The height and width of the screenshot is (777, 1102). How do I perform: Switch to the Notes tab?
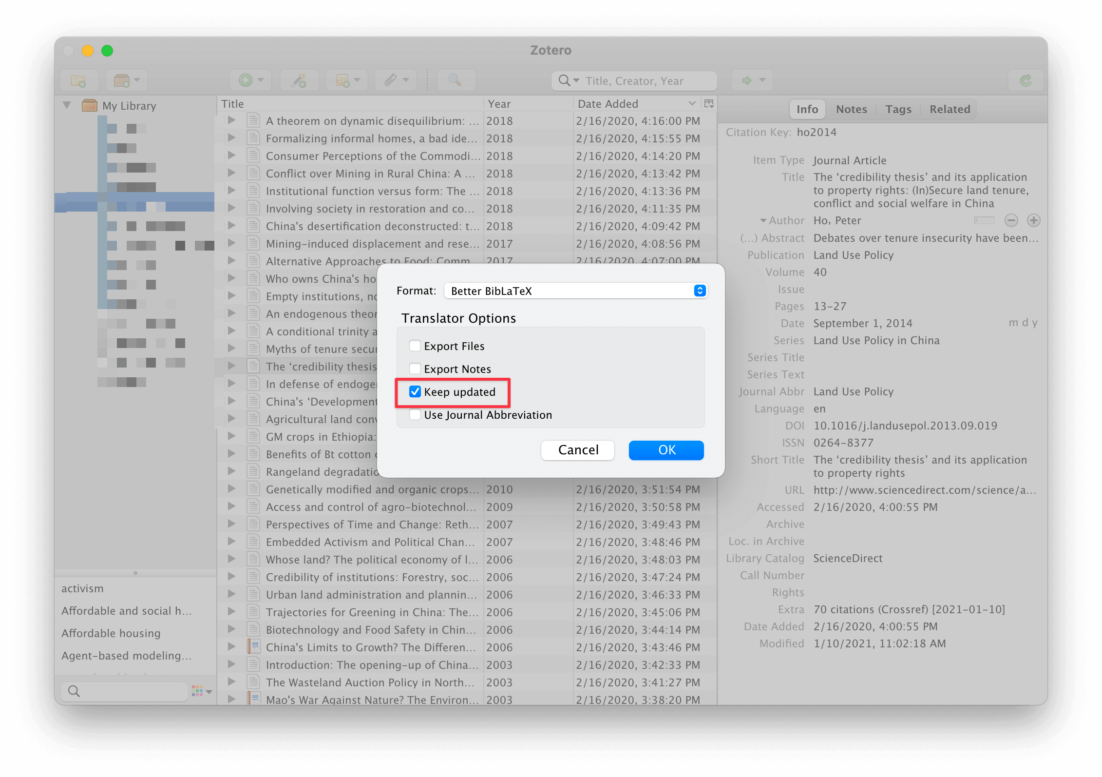point(851,109)
